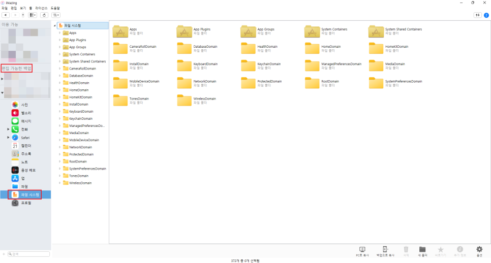Select RootDomain in the tree
This screenshot has width=491, height=263.
(78, 161)
